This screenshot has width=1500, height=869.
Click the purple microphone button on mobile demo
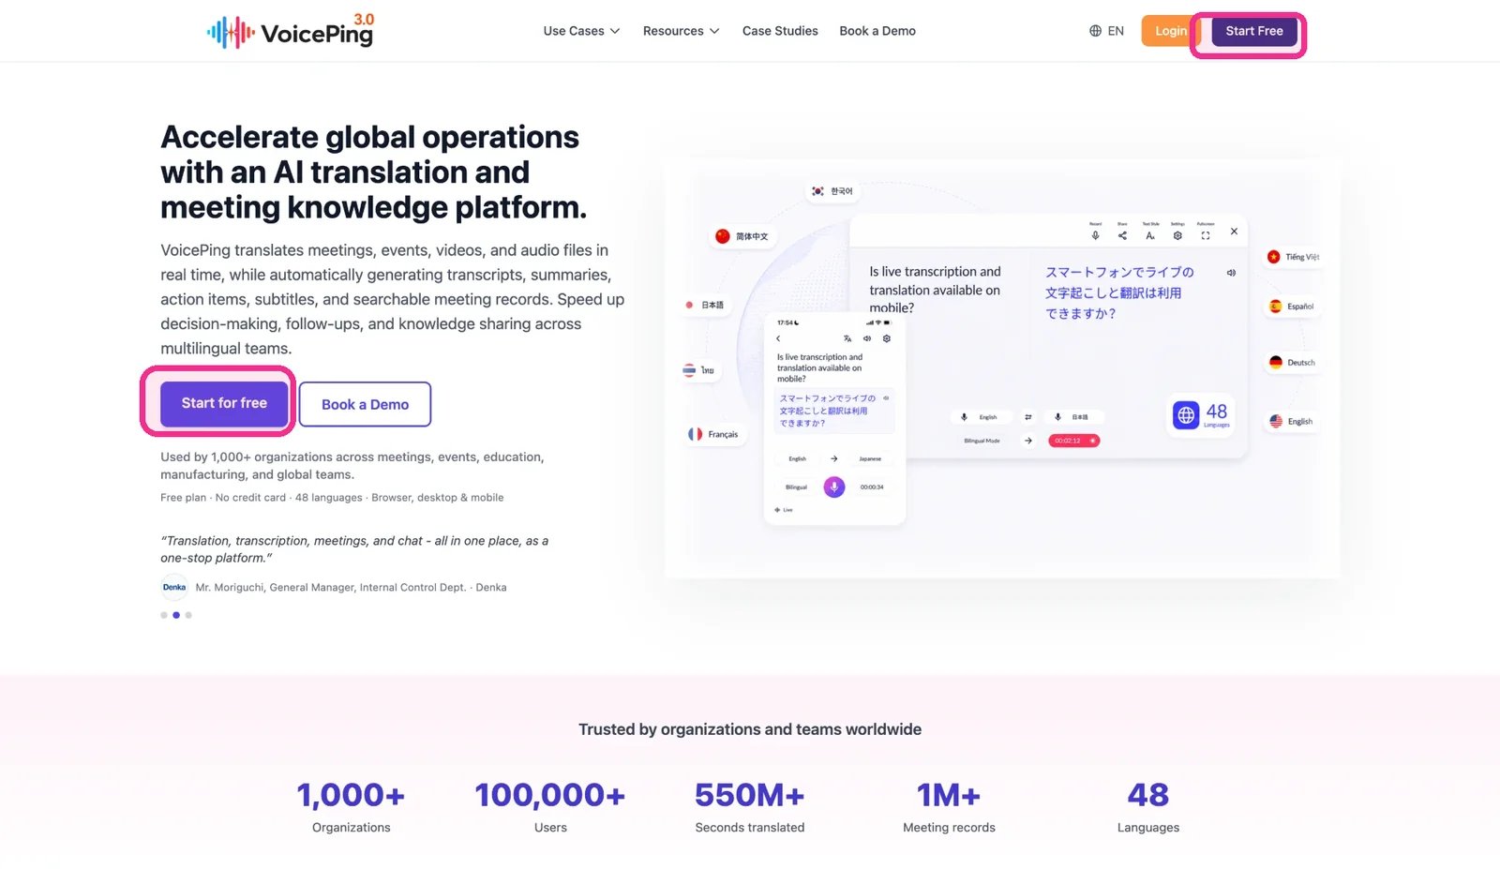pyautogui.click(x=834, y=487)
